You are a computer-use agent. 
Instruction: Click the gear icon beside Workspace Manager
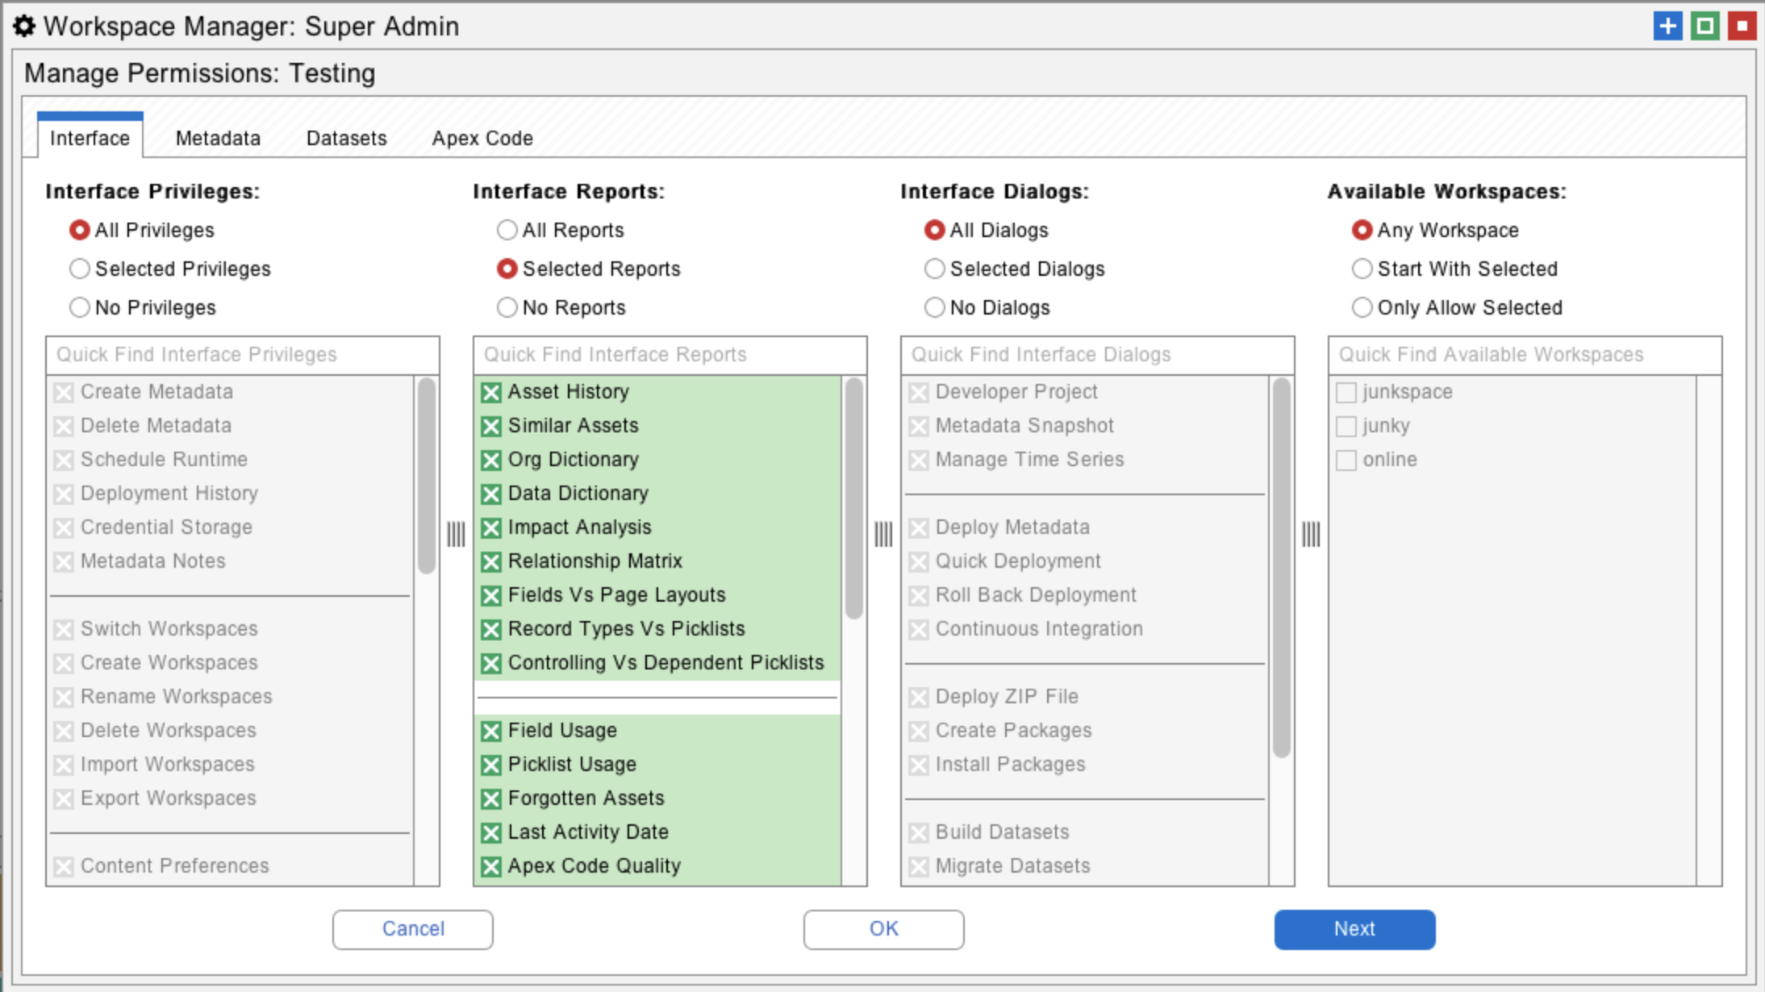(x=24, y=27)
